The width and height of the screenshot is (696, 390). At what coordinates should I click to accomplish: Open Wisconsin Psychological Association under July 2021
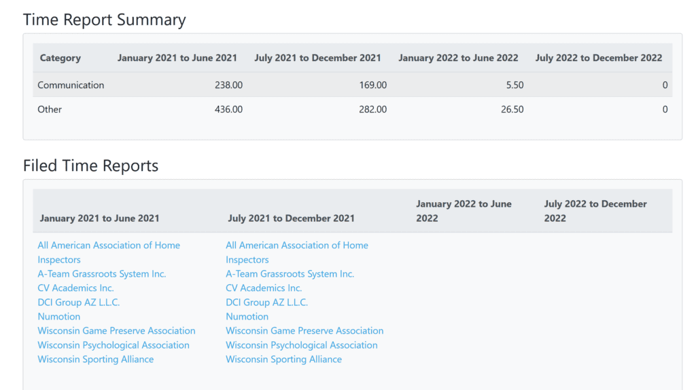point(301,345)
